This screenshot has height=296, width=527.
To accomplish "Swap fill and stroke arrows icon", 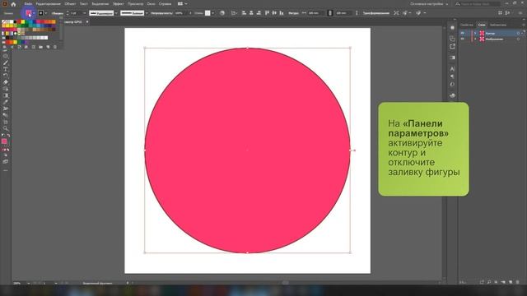I will 8,135.
